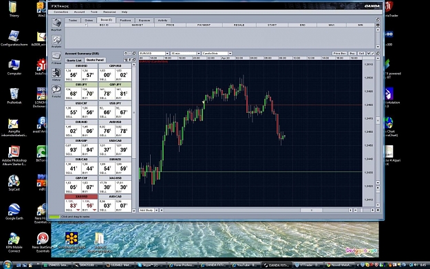Open the Computer desktop icon

14,67
